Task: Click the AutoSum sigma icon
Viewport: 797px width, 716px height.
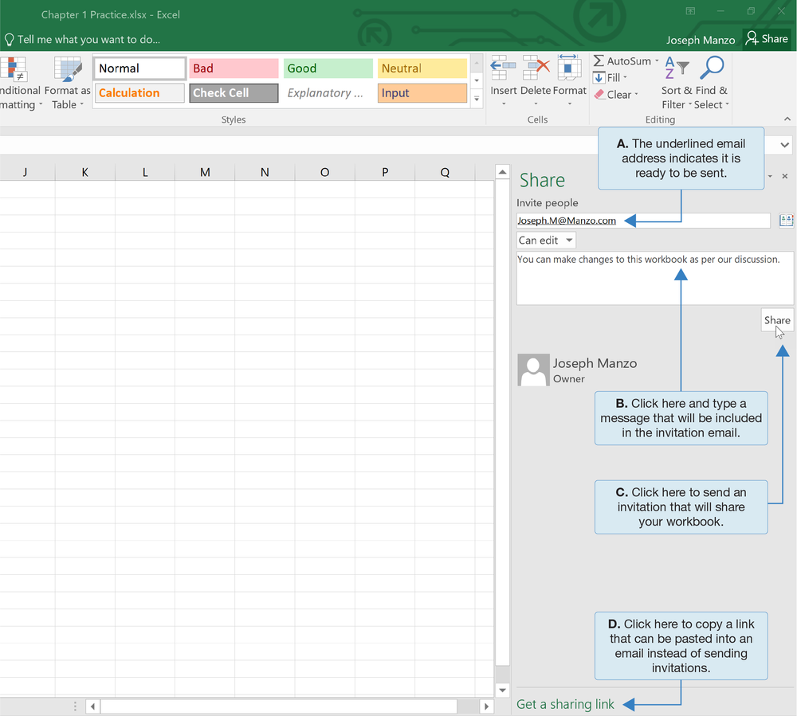Action: click(599, 61)
